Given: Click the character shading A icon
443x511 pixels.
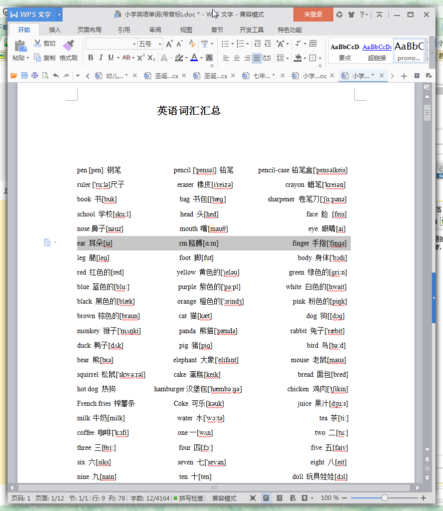Looking at the screenshot, I should 209,58.
